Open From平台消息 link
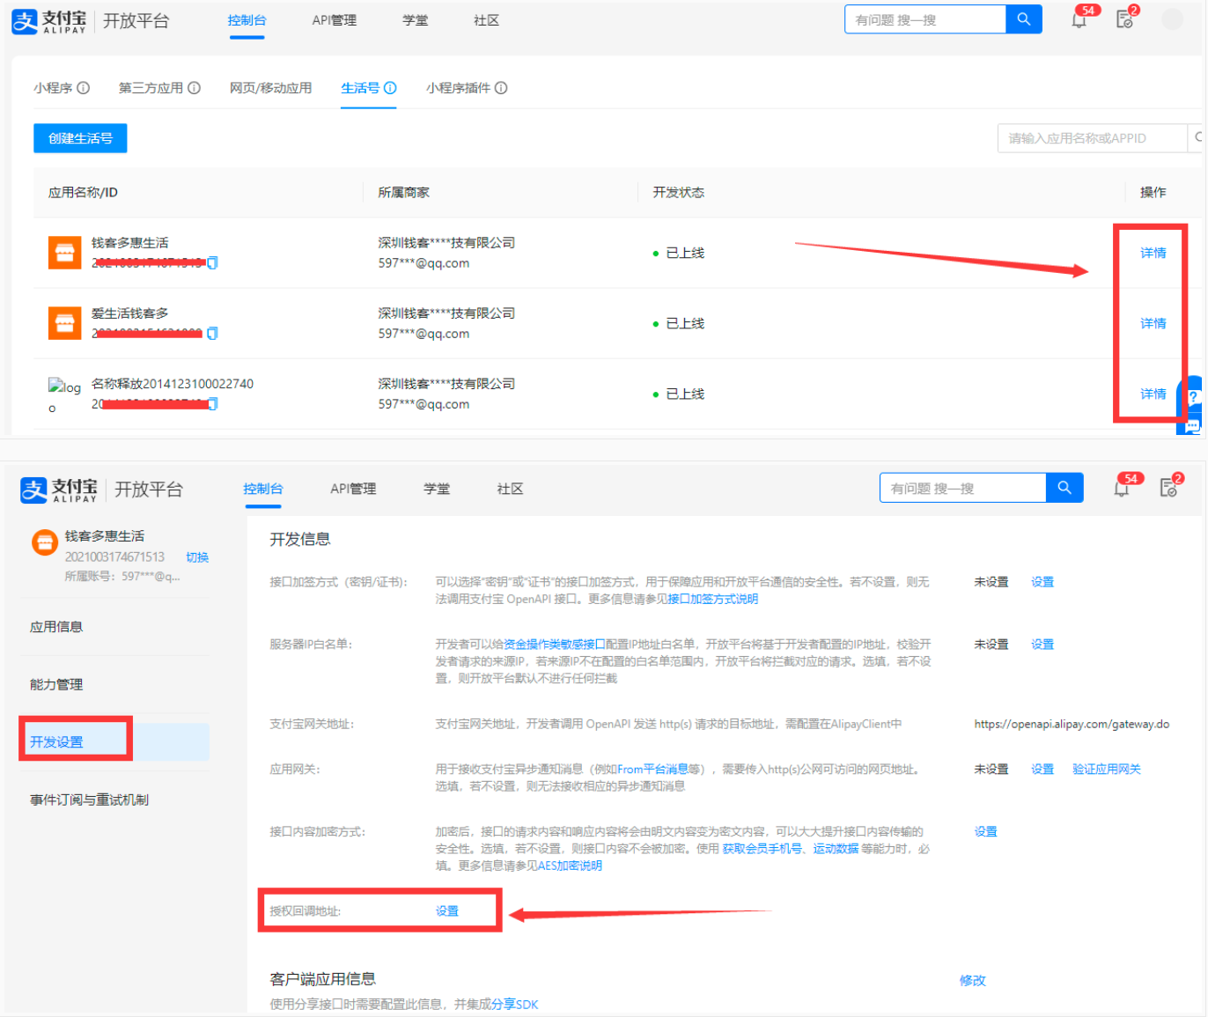 [x=652, y=770]
